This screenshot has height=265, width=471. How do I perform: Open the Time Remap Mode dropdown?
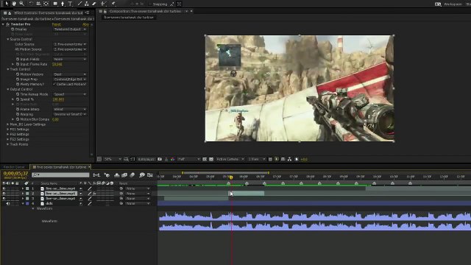70,94
